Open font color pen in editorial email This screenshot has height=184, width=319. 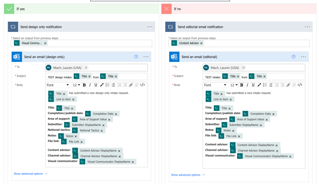pyautogui.click(x=259, y=85)
